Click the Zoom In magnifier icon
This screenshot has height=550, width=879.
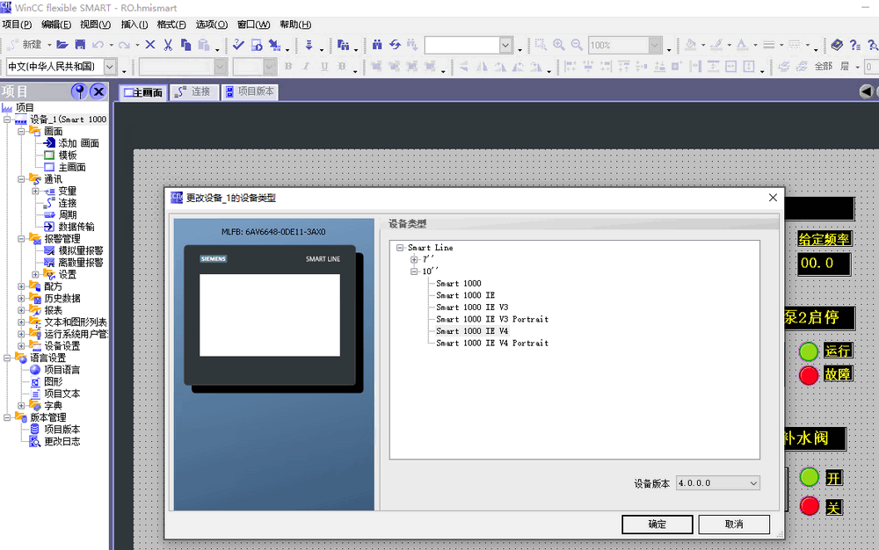tap(559, 45)
